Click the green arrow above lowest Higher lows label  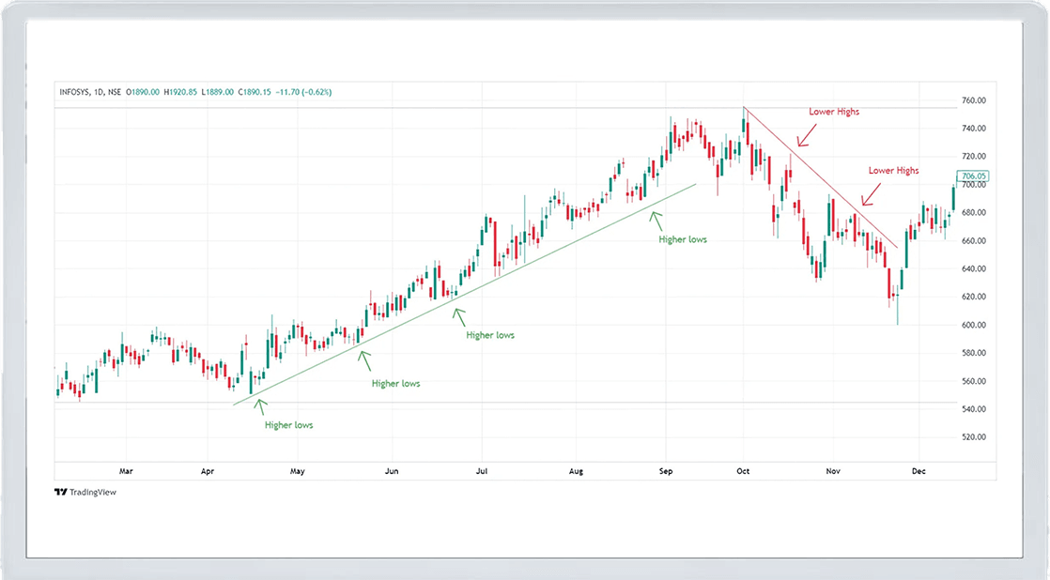tap(261, 405)
